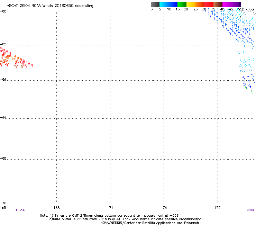This screenshot has height=225, width=256.
Task: Click the green 15–20 knots legend segment
Action: click(182, 4)
